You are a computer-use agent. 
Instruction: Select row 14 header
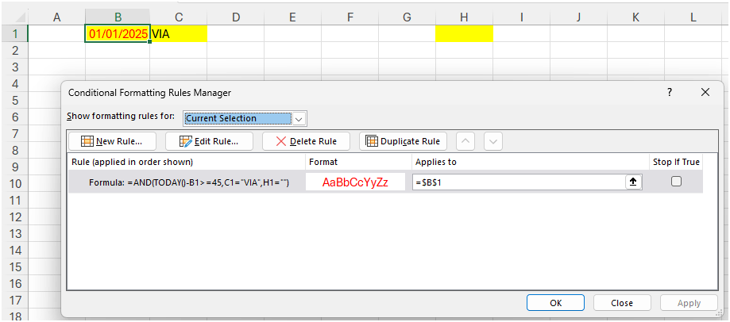(x=14, y=250)
